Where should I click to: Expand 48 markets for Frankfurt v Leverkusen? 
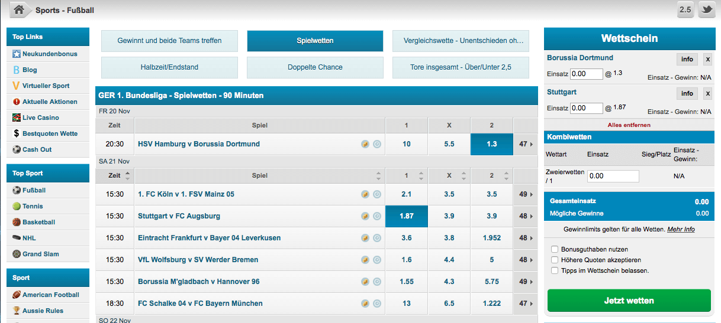click(x=526, y=238)
